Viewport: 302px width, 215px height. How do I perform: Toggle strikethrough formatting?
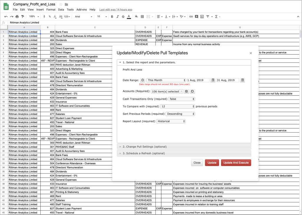point(123,17)
